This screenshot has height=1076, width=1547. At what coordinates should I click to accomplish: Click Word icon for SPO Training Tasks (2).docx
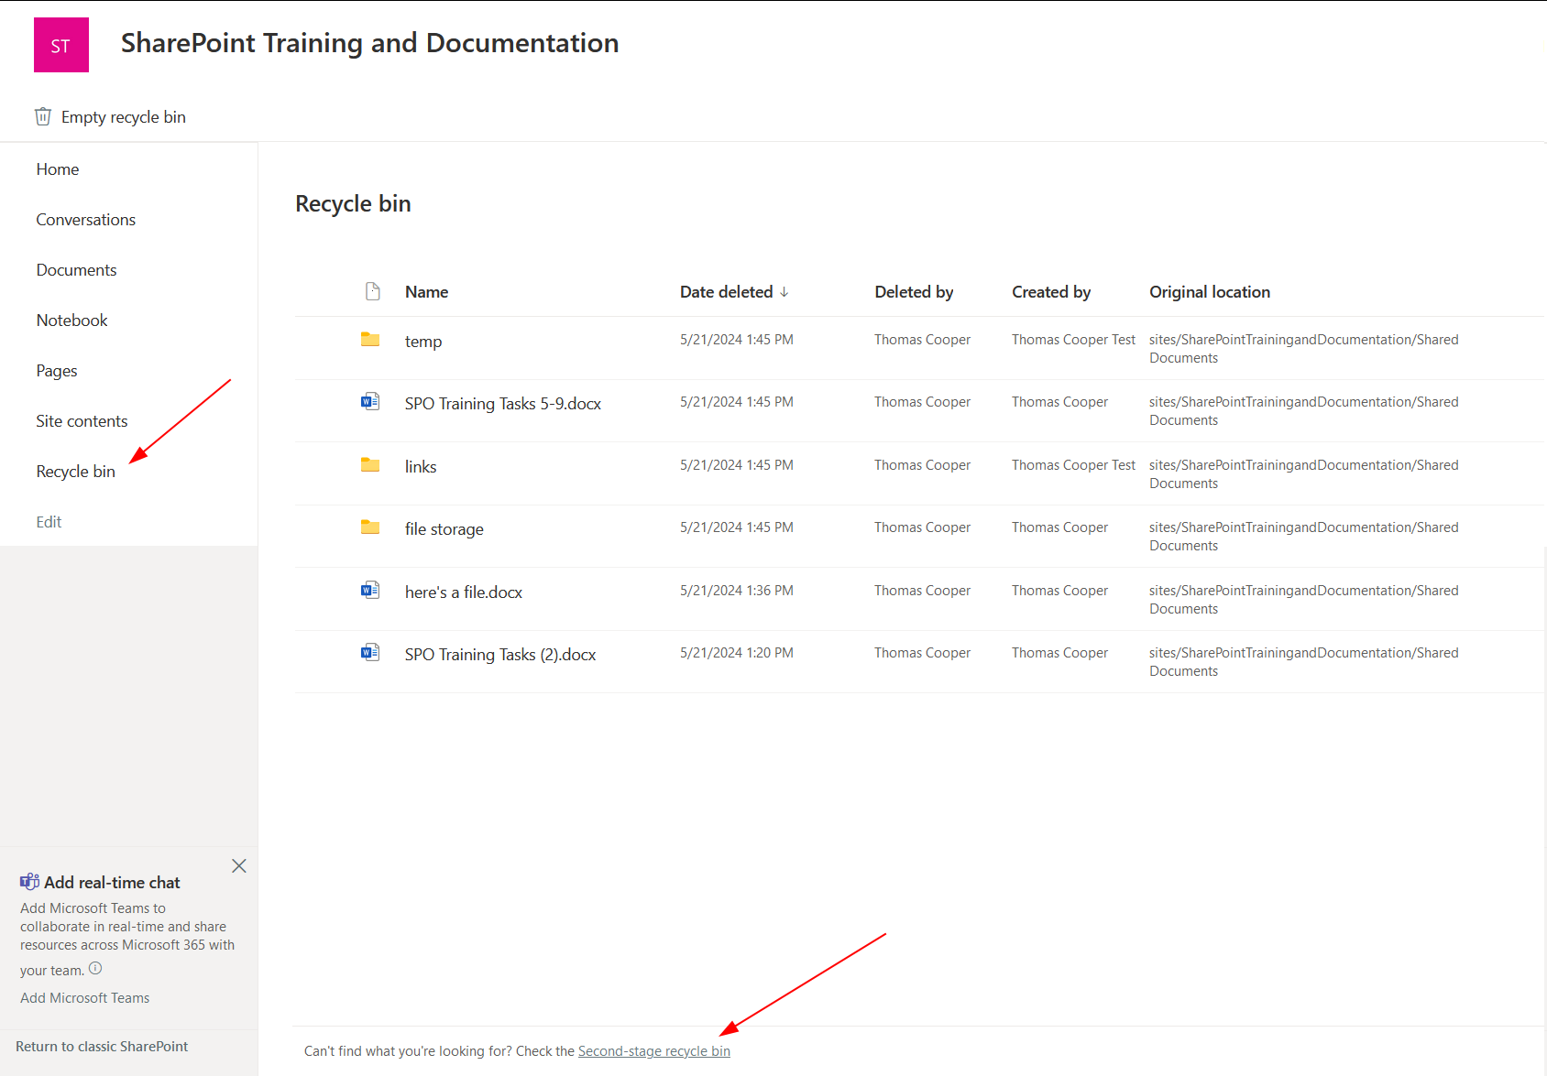pyautogui.click(x=370, y=652)
